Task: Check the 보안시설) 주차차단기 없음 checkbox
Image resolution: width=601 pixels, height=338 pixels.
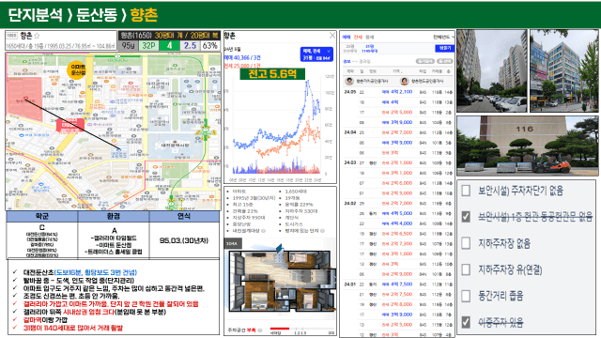Action: coord(466,191)
